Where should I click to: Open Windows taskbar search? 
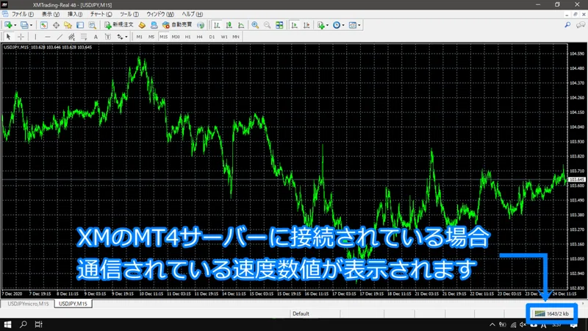[x=24, y=324]
